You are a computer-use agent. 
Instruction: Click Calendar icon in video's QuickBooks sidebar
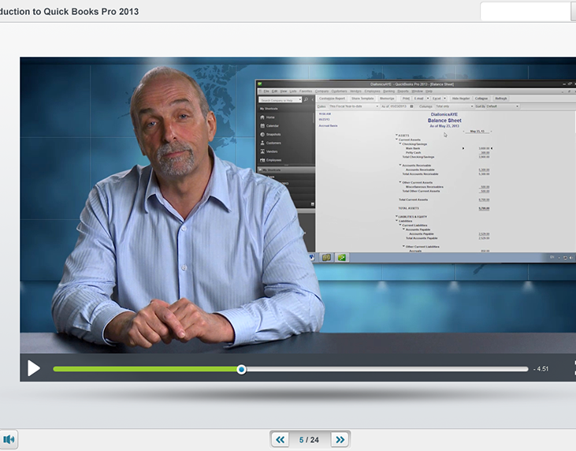click(262, 125)
